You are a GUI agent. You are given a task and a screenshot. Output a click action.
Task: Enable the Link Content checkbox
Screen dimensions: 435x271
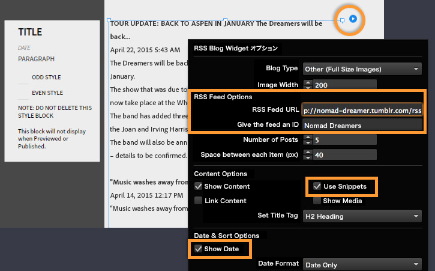pyautogui.click(x=198, y=201)
